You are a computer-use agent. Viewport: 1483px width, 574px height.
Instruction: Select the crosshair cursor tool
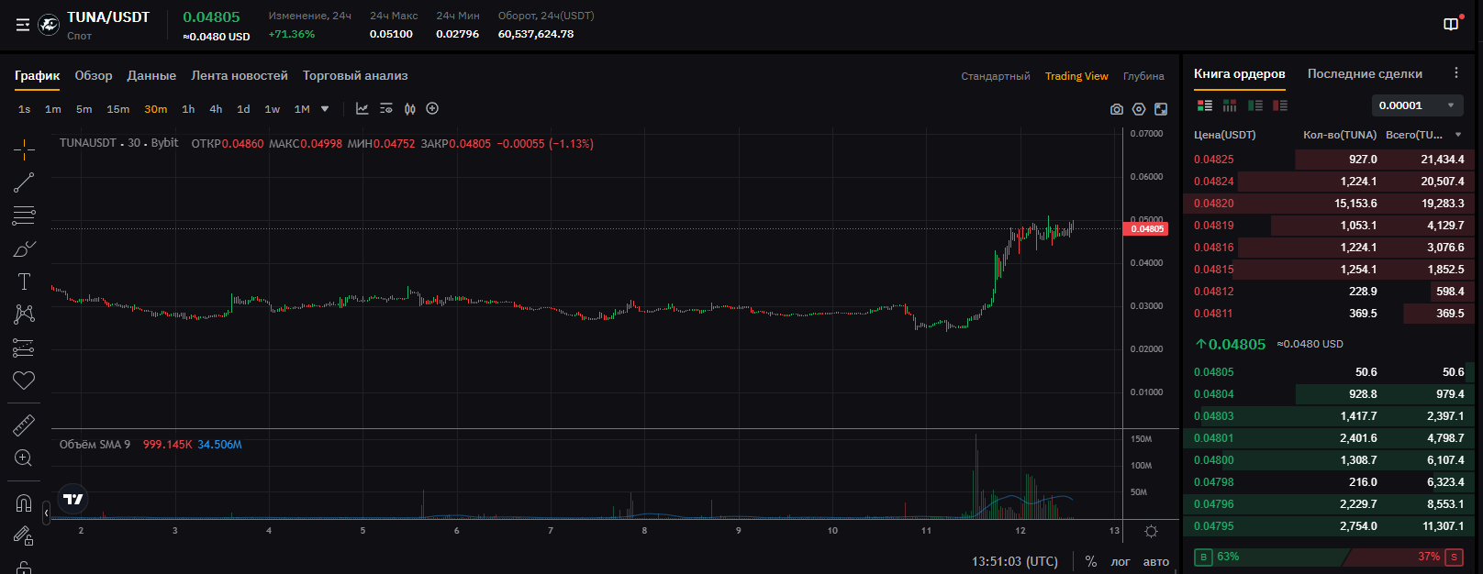pos(24,149)
